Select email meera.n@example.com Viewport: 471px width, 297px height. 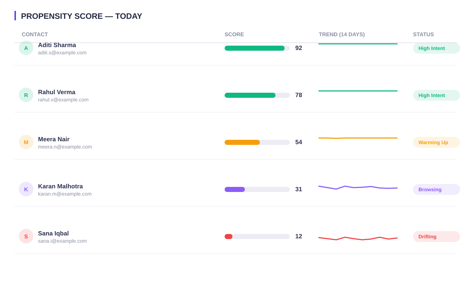point(65,147)
